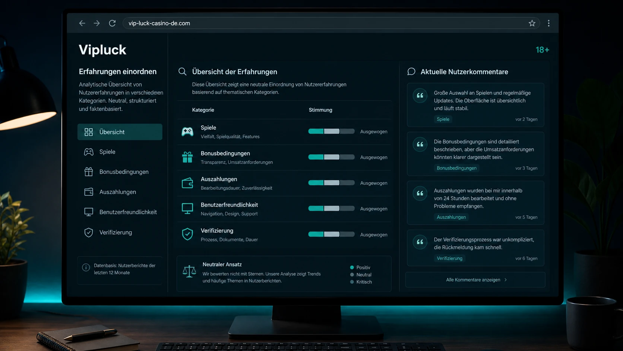Click the Auszahlungen row title in the table
623x351 pixels.
[219, 179]
